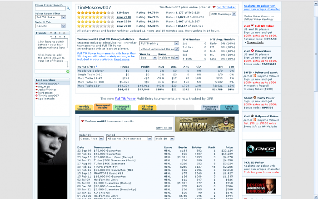Screen dimensions: 318x199
Task: Switch to the spades friend list
Action: point(55,33)
